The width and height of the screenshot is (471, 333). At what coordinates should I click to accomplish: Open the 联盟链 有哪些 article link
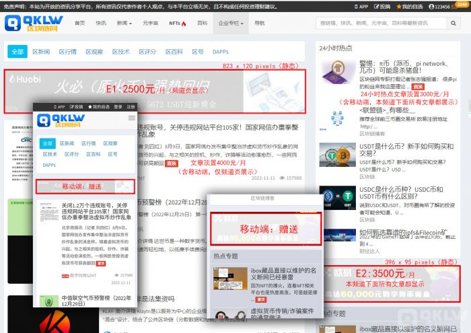point(388,110)
